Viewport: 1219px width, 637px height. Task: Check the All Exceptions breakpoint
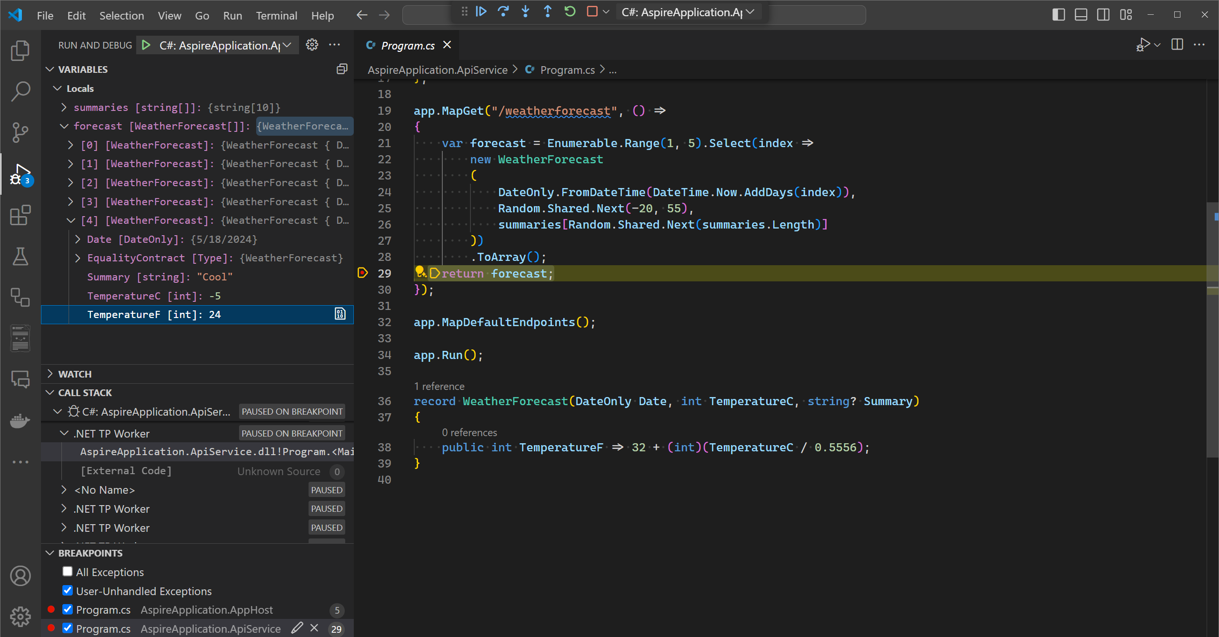pyautogui.click(x=68, y=571)
